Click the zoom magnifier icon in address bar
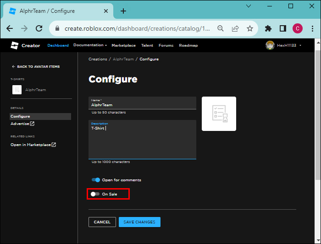The image size is (321, 244). [221, 28]
